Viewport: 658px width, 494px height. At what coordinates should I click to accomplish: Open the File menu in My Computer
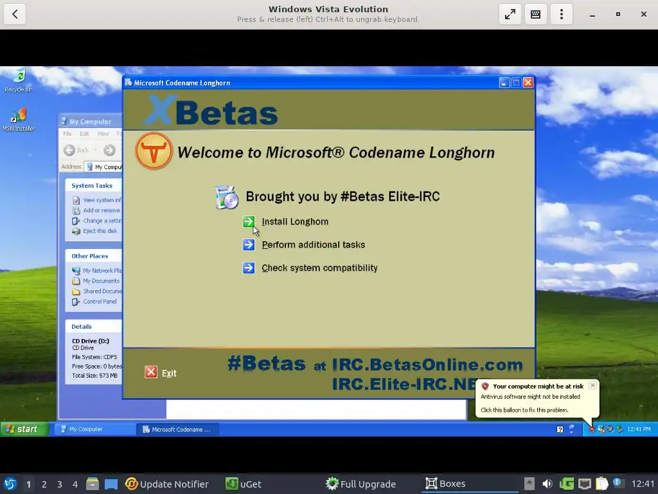(x=67, y=134)
